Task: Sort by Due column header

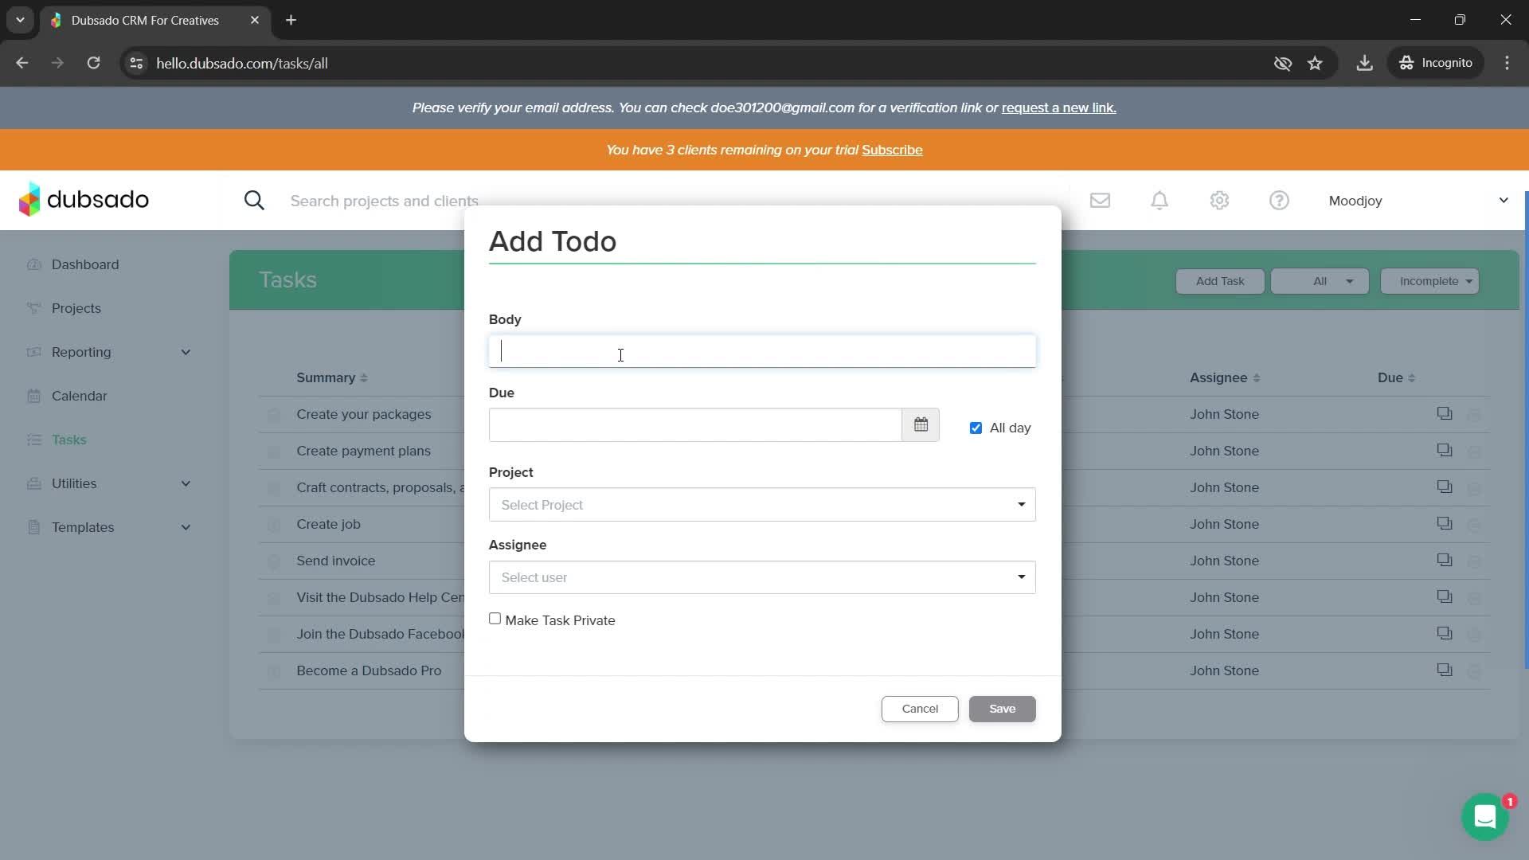Action: coord(1396,377)
